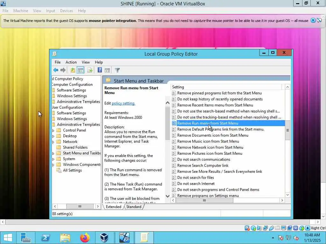Click the Forward arrow toolbar icon
Viewport: 326px width, 244px height.
pos(63,70)
